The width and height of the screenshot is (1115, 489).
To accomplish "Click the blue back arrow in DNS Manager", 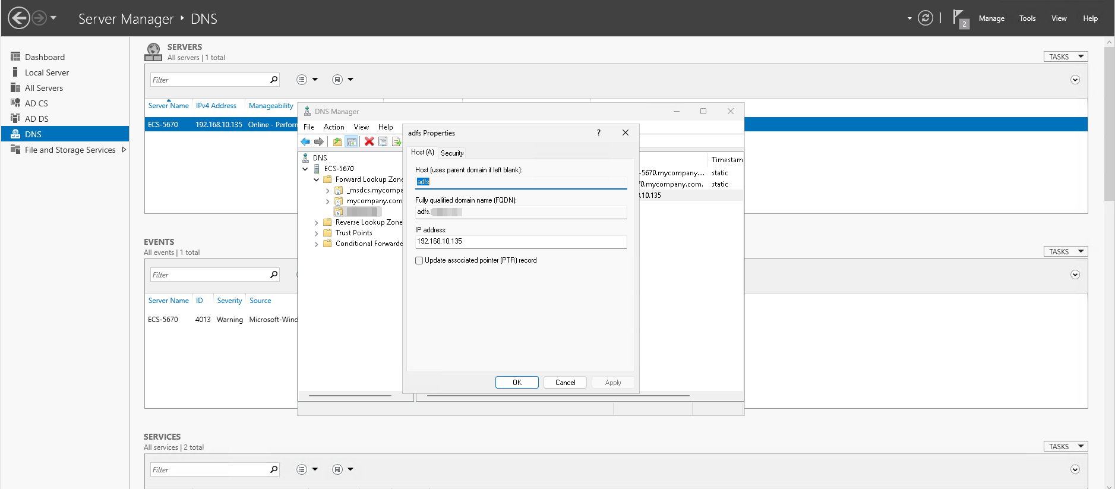I will [305, 141].
